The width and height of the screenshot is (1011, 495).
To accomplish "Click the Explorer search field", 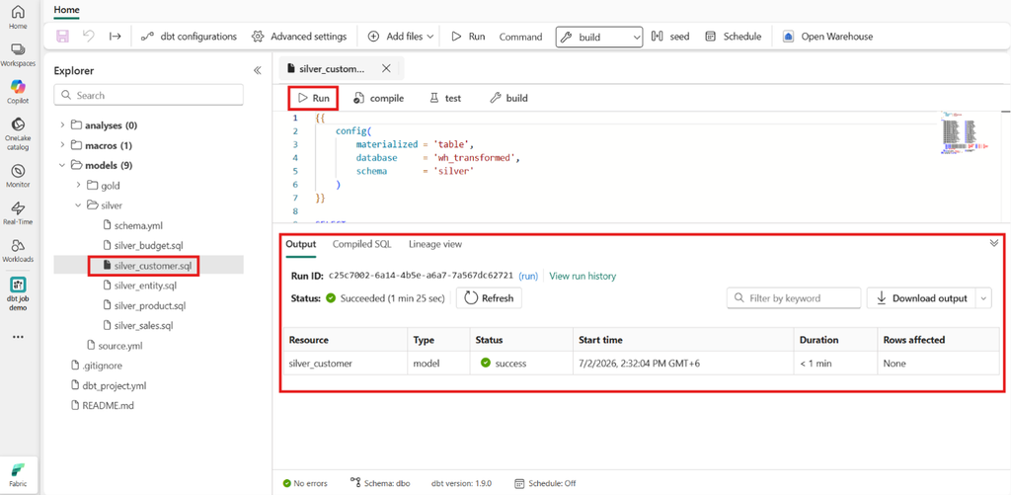I will click(148, 95).
